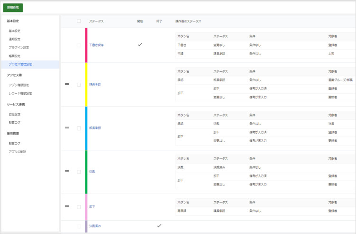Click the ステータス column header beside select-all checkbox
Screen dimensions: 356x234
(x=96, y=21)
